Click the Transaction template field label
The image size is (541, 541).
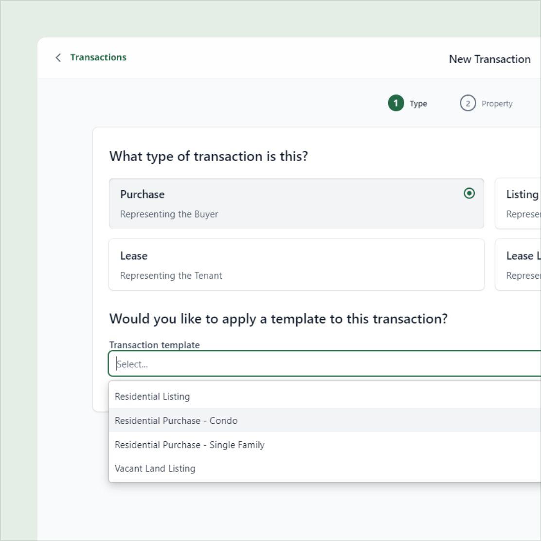(154, 344)
